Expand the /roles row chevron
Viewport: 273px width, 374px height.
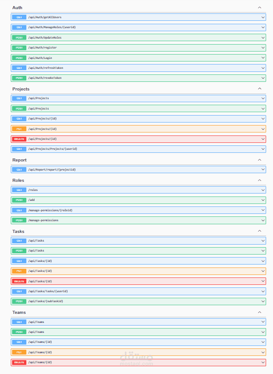point(263,190)
